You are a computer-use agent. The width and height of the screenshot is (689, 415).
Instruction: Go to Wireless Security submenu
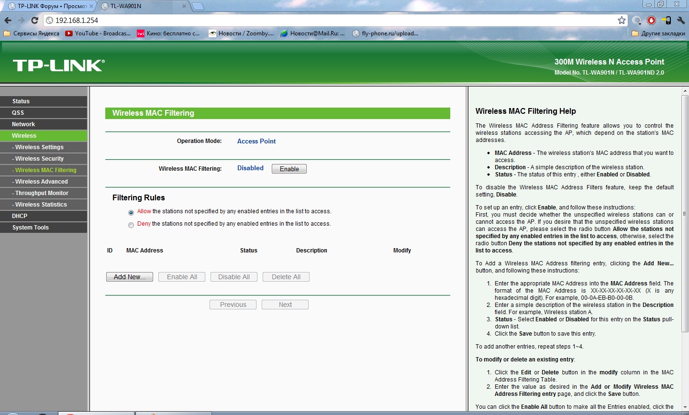[x=44, y=159]
